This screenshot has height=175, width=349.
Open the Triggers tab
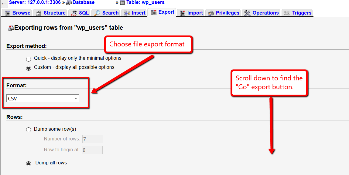[301, 13]
